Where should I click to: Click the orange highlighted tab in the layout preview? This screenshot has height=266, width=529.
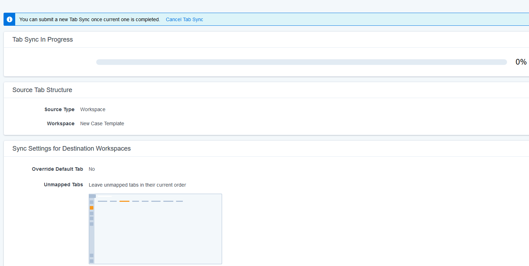coord(124,201)
